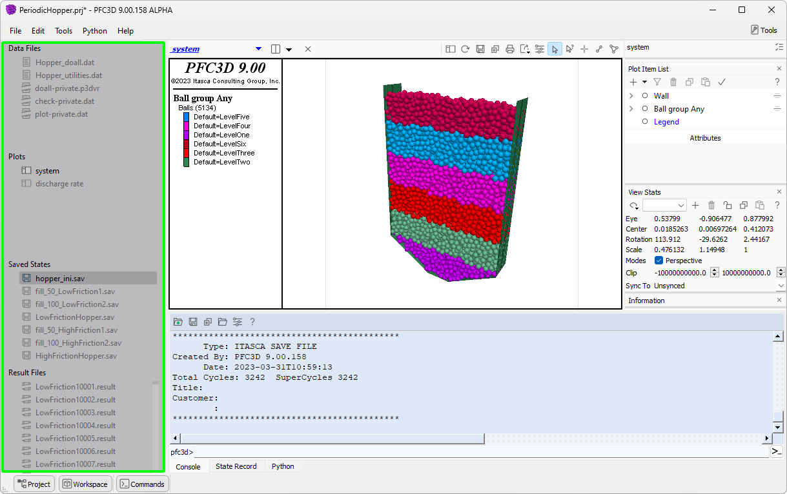
Task: Click the plus icon in View Stats toolbar
Action: (695, 205)
